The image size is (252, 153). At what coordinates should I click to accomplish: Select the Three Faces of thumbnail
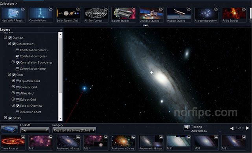coord(13,143)
